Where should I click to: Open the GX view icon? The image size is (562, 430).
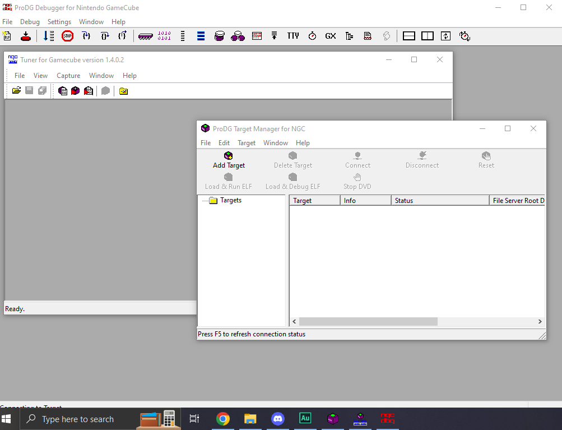point(331,36)
